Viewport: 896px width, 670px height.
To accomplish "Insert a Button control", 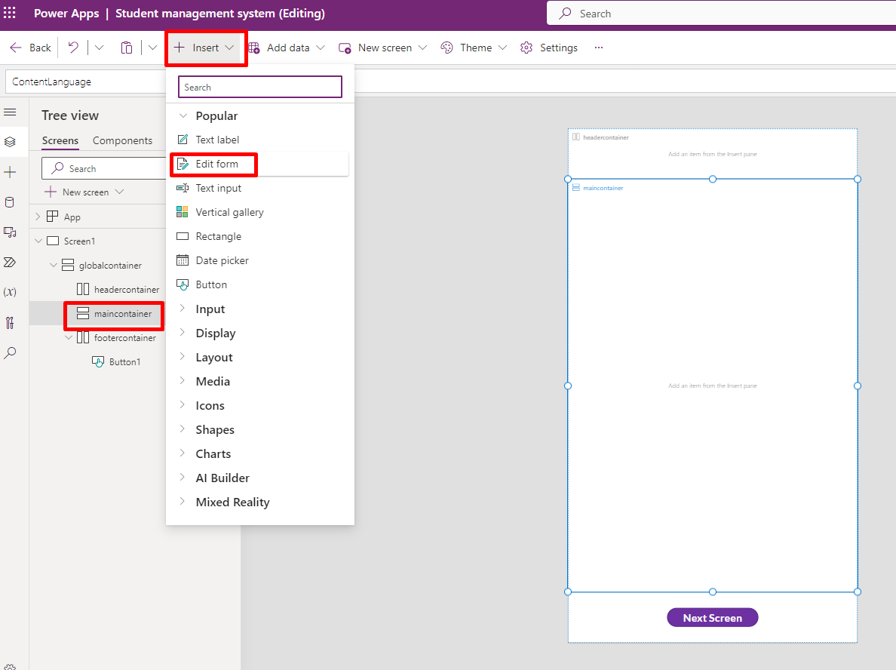I will (211, 284).
